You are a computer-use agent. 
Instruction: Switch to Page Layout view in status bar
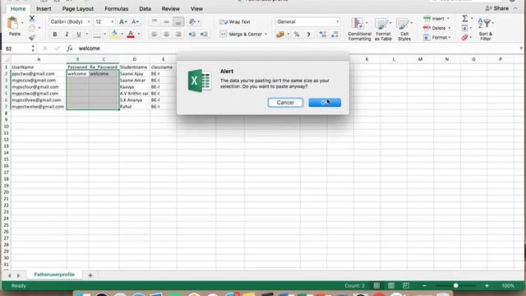(x=391, y=285)
